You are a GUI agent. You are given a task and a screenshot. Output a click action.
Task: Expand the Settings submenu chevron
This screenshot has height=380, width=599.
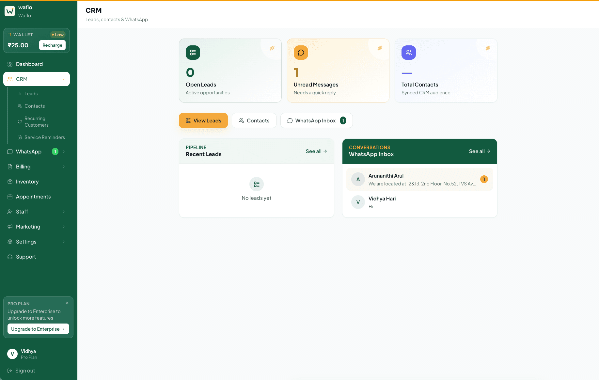pyautogui.click(x=64, y=242)
